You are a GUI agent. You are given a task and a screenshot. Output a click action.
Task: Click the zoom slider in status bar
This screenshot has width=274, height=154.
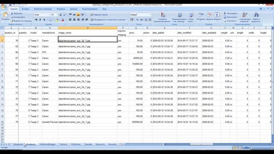(262, 148)
